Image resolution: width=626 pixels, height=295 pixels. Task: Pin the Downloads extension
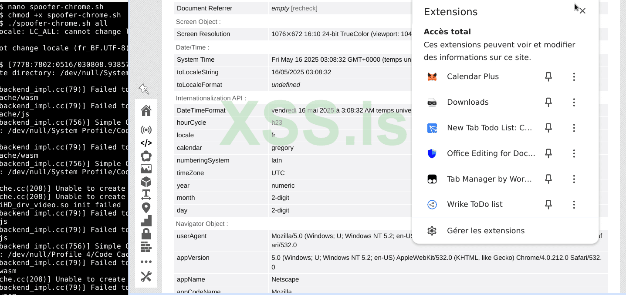(548, 102)
